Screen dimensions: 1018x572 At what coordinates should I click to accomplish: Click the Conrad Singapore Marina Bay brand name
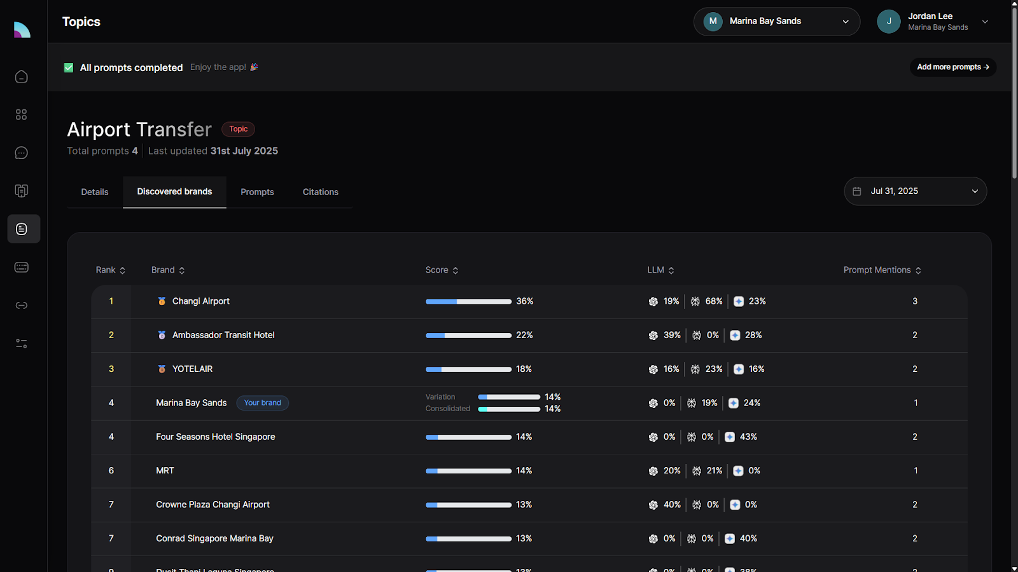[x=214, y=538]
